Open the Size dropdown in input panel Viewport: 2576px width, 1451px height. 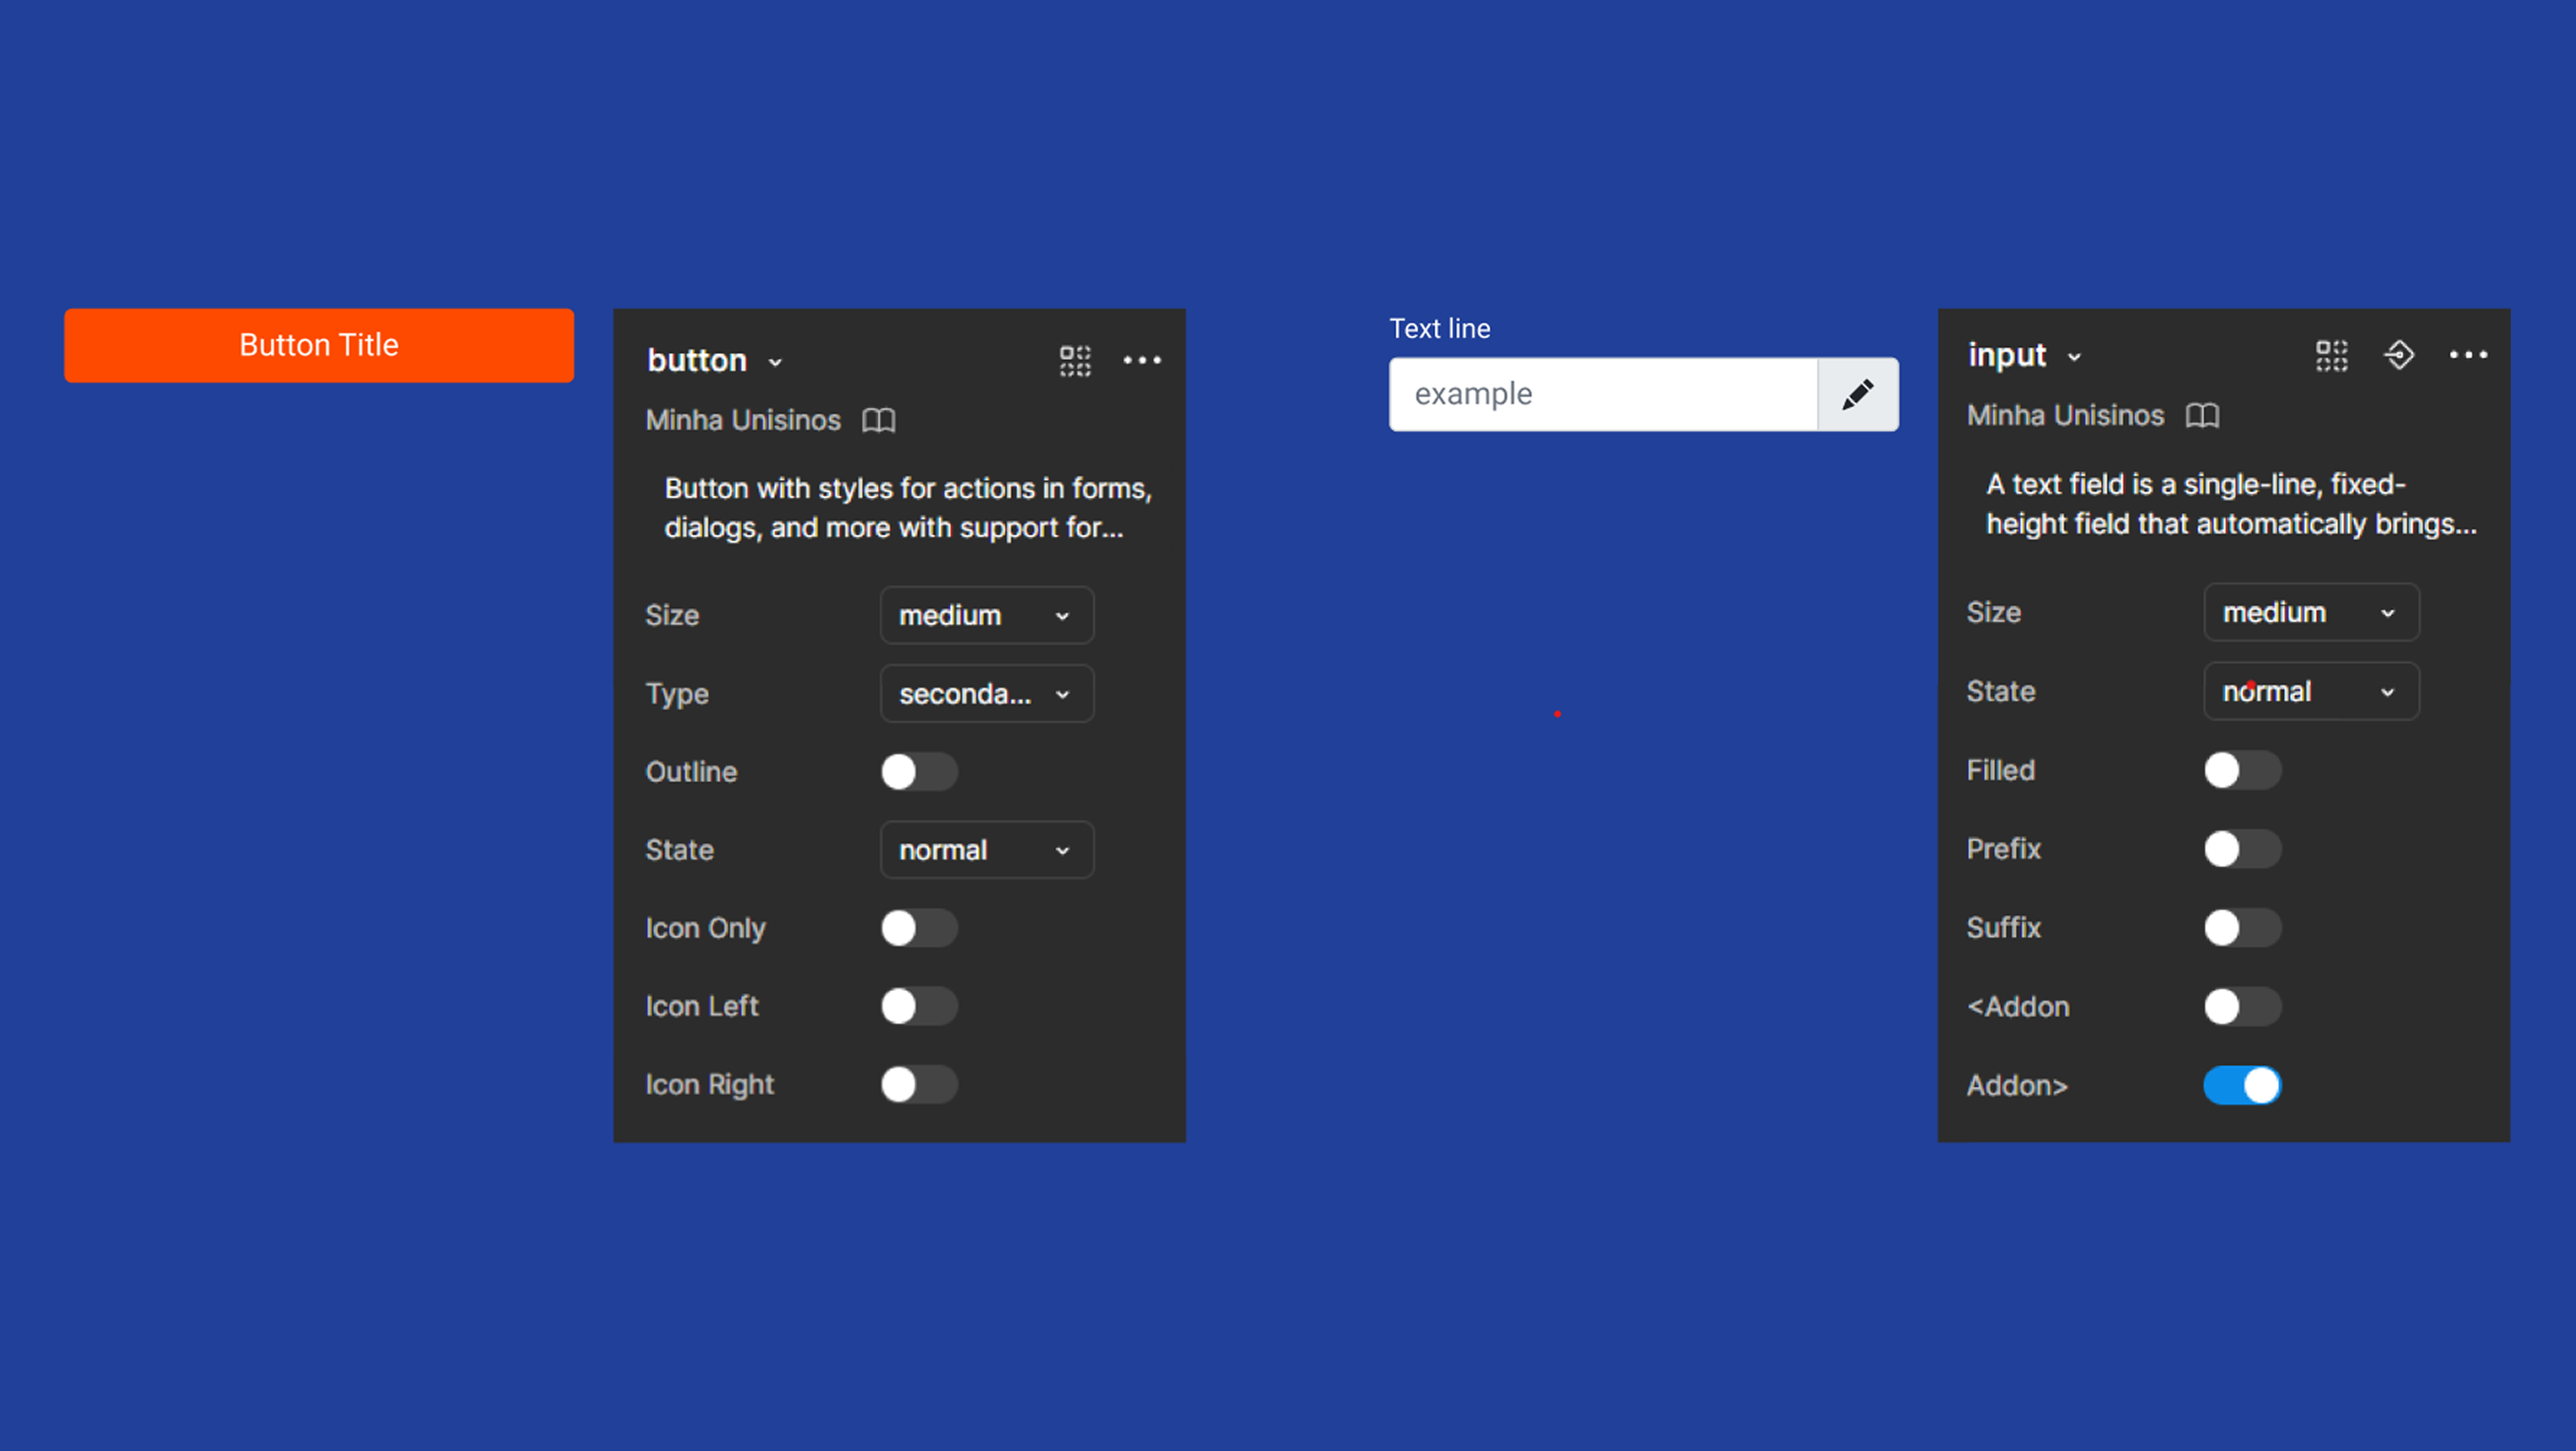(x=2311, y=613)
